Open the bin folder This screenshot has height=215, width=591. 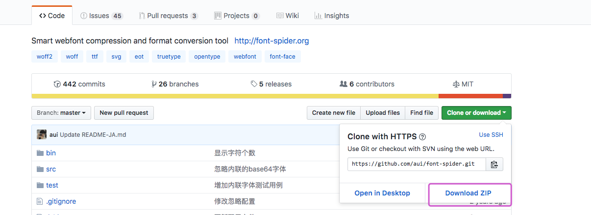[x=51, y=153]
